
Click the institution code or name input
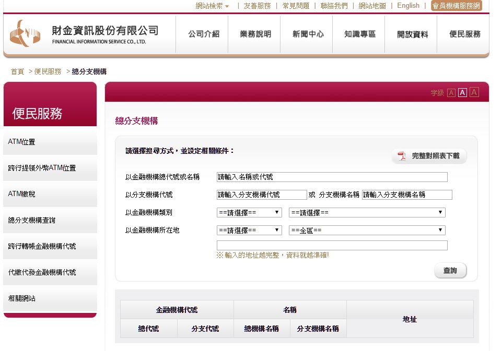click(x=332, y=177)
